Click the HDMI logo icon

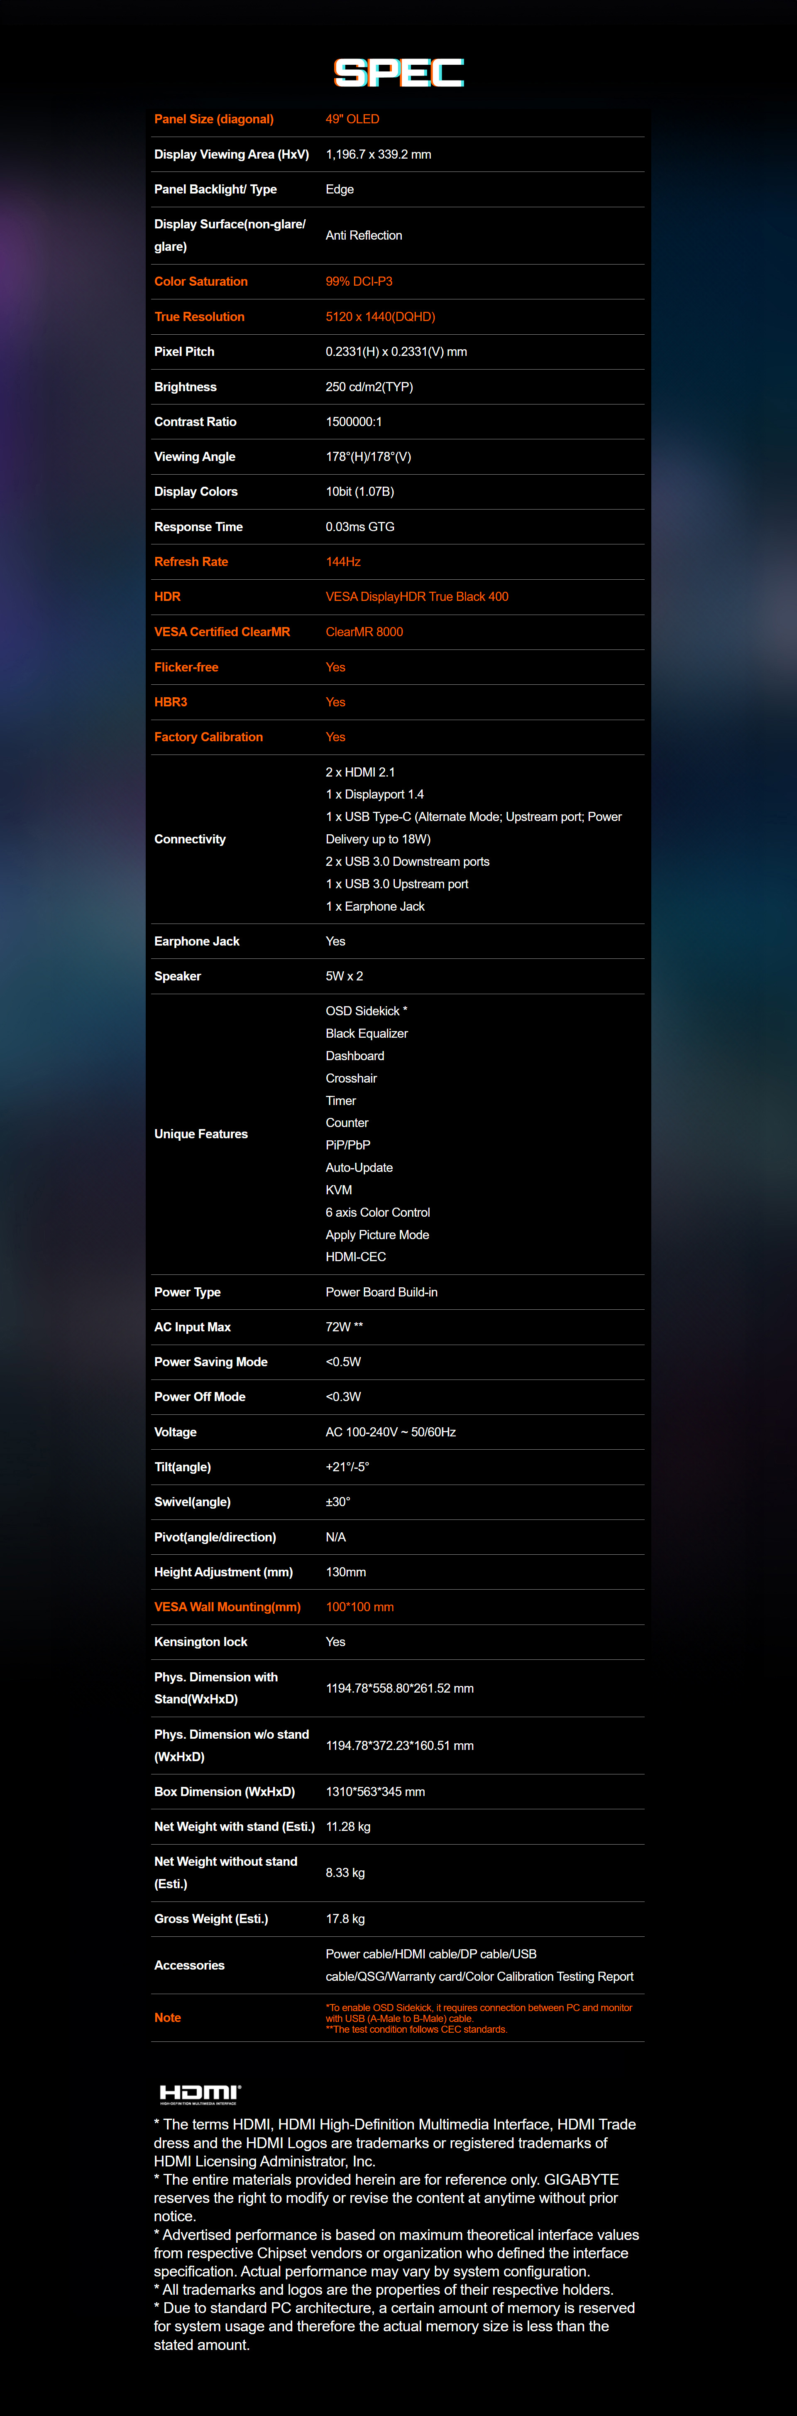point(200,2093)
